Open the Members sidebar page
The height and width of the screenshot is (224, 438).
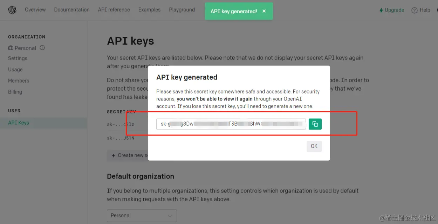pyautogui.click(x=19, y=81)
